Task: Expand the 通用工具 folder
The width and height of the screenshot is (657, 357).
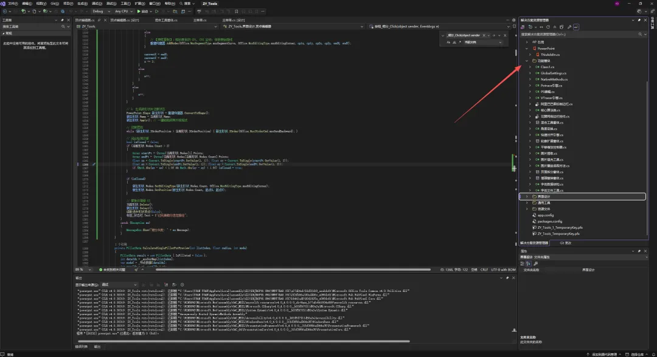Action: [527, 203]
